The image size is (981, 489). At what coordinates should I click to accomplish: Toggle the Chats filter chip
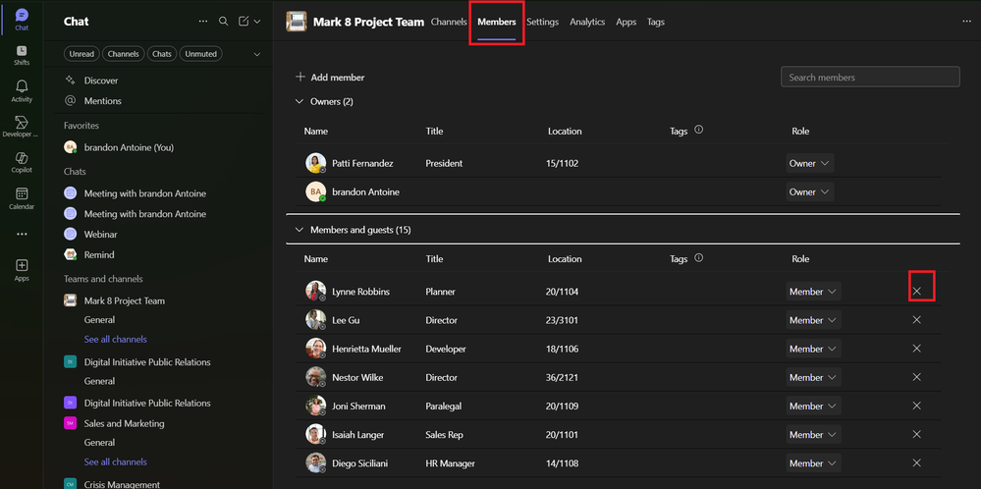pos(161,54)
